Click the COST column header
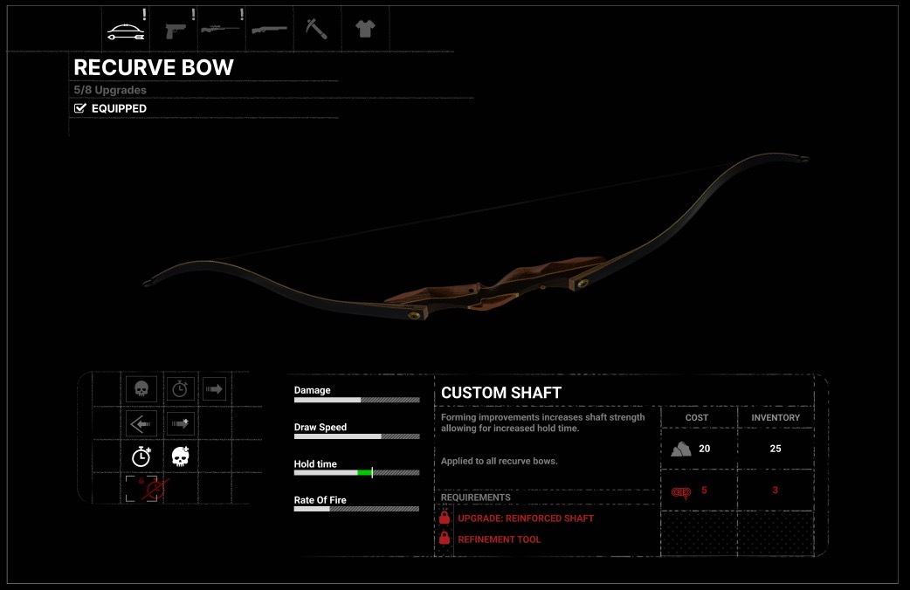910x590 pixels. tap(696, 417)
